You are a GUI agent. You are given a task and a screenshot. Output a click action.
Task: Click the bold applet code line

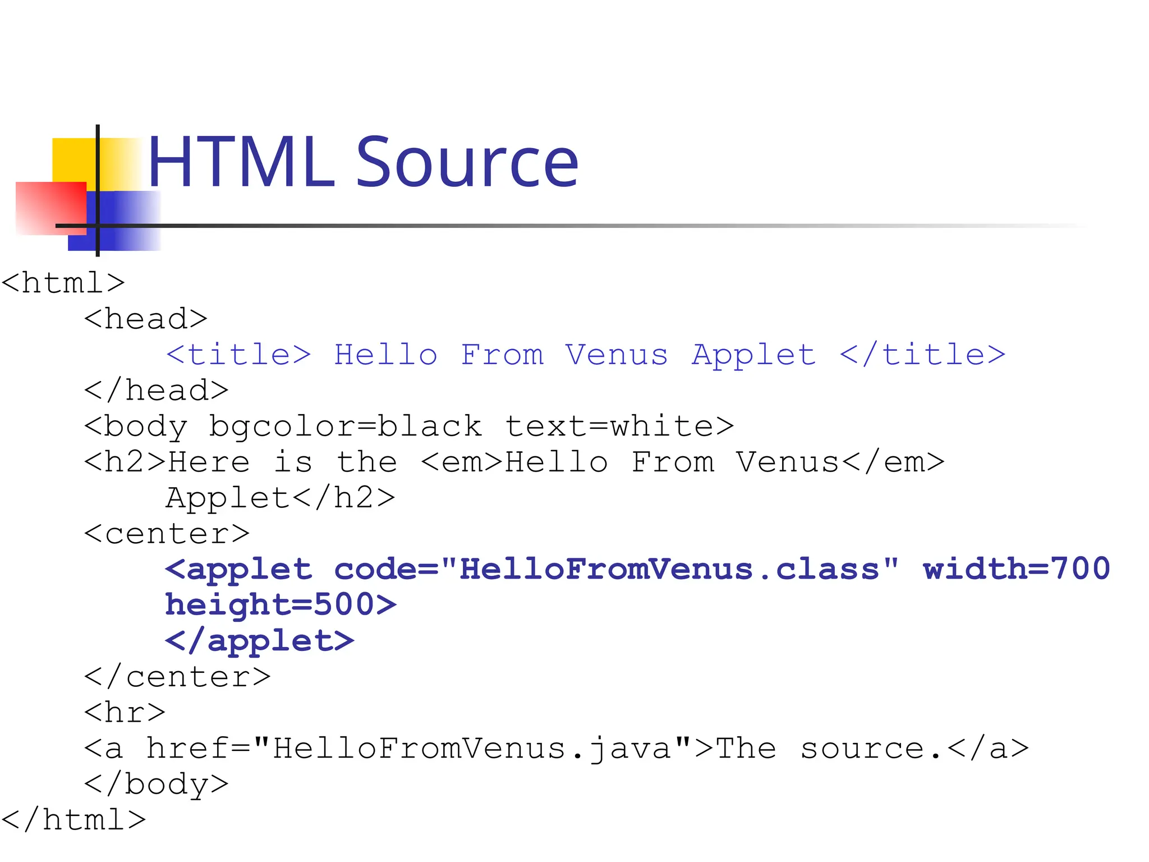(637, 569)
